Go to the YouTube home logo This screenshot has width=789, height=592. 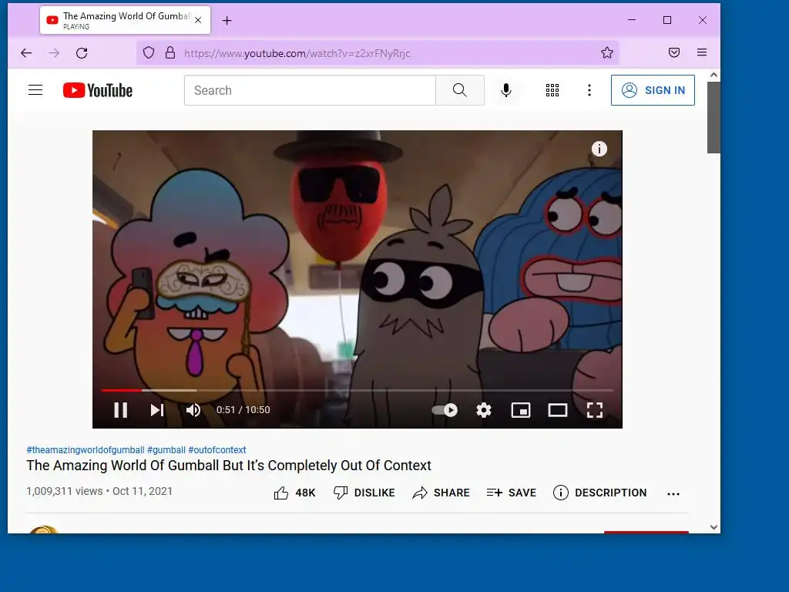click(98, 90)
